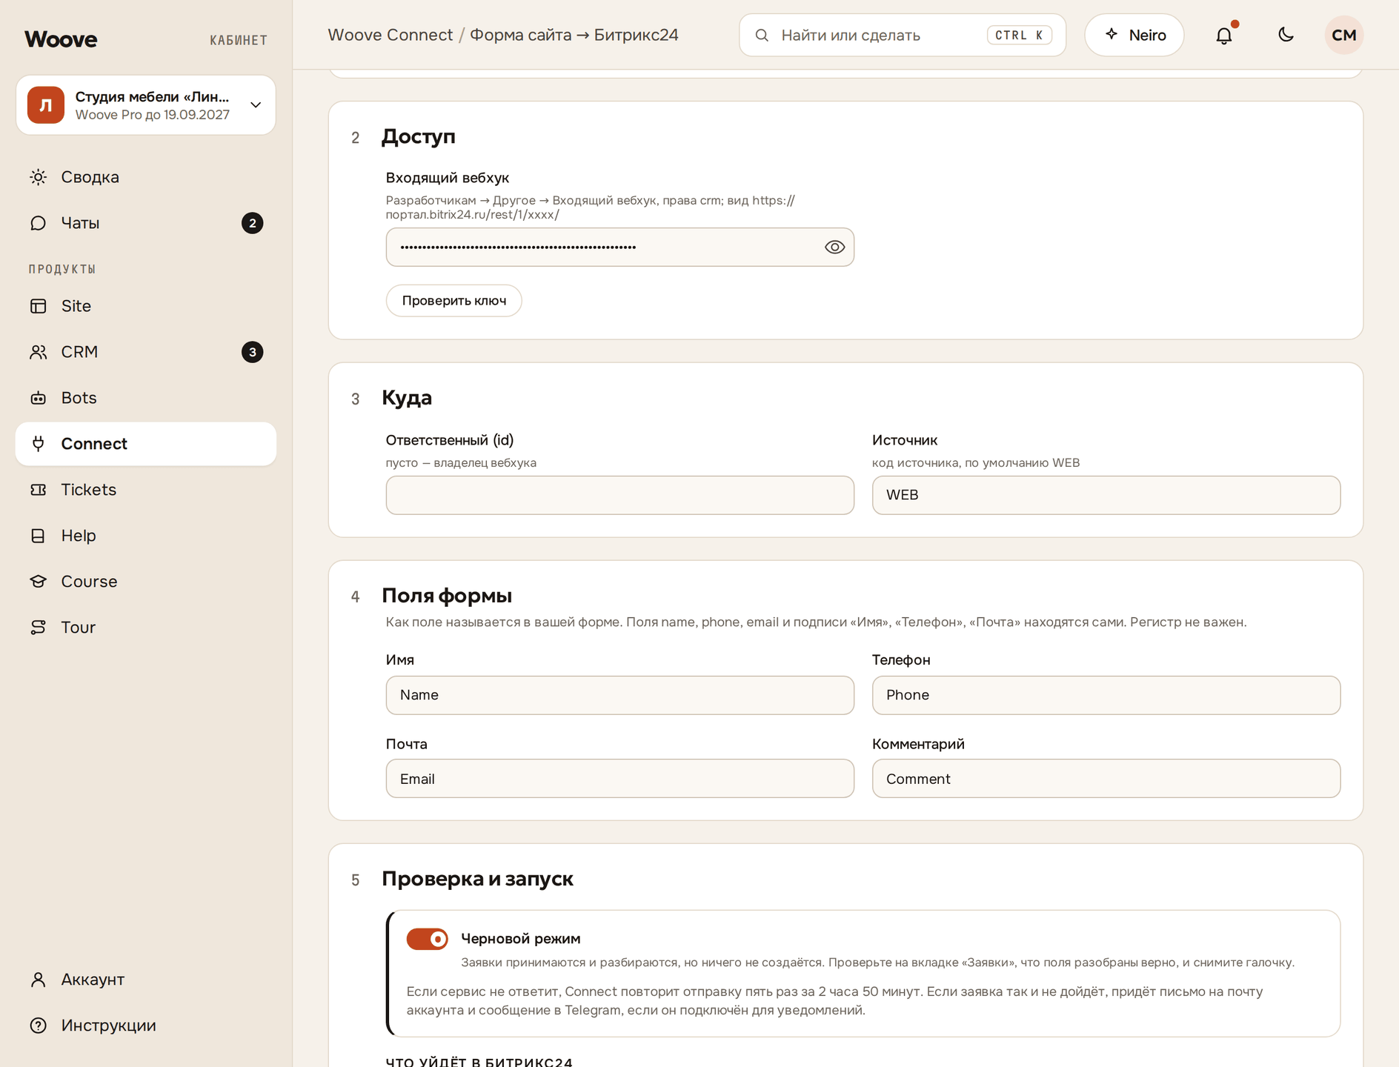Viewport: 1399px width, 1067px height.
Task: Click the Woove logo
Action: (x=61, y=39)
